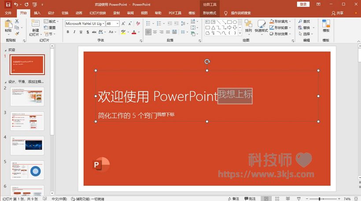Switch to the 设计 Design tab
This screenshot has height=201, width=361.
(51, 13)
